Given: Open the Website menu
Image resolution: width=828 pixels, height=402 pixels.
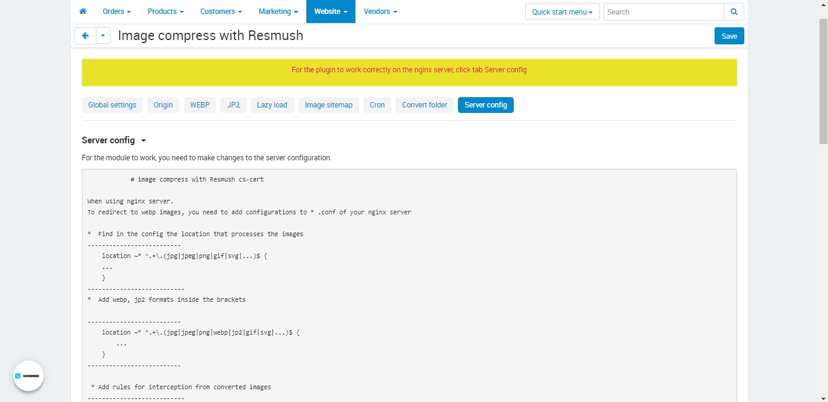Looking at the screenshot, I should [x=331, y=12].
